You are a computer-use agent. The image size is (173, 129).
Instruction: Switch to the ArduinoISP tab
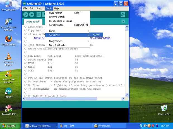(x=33, y=22)
